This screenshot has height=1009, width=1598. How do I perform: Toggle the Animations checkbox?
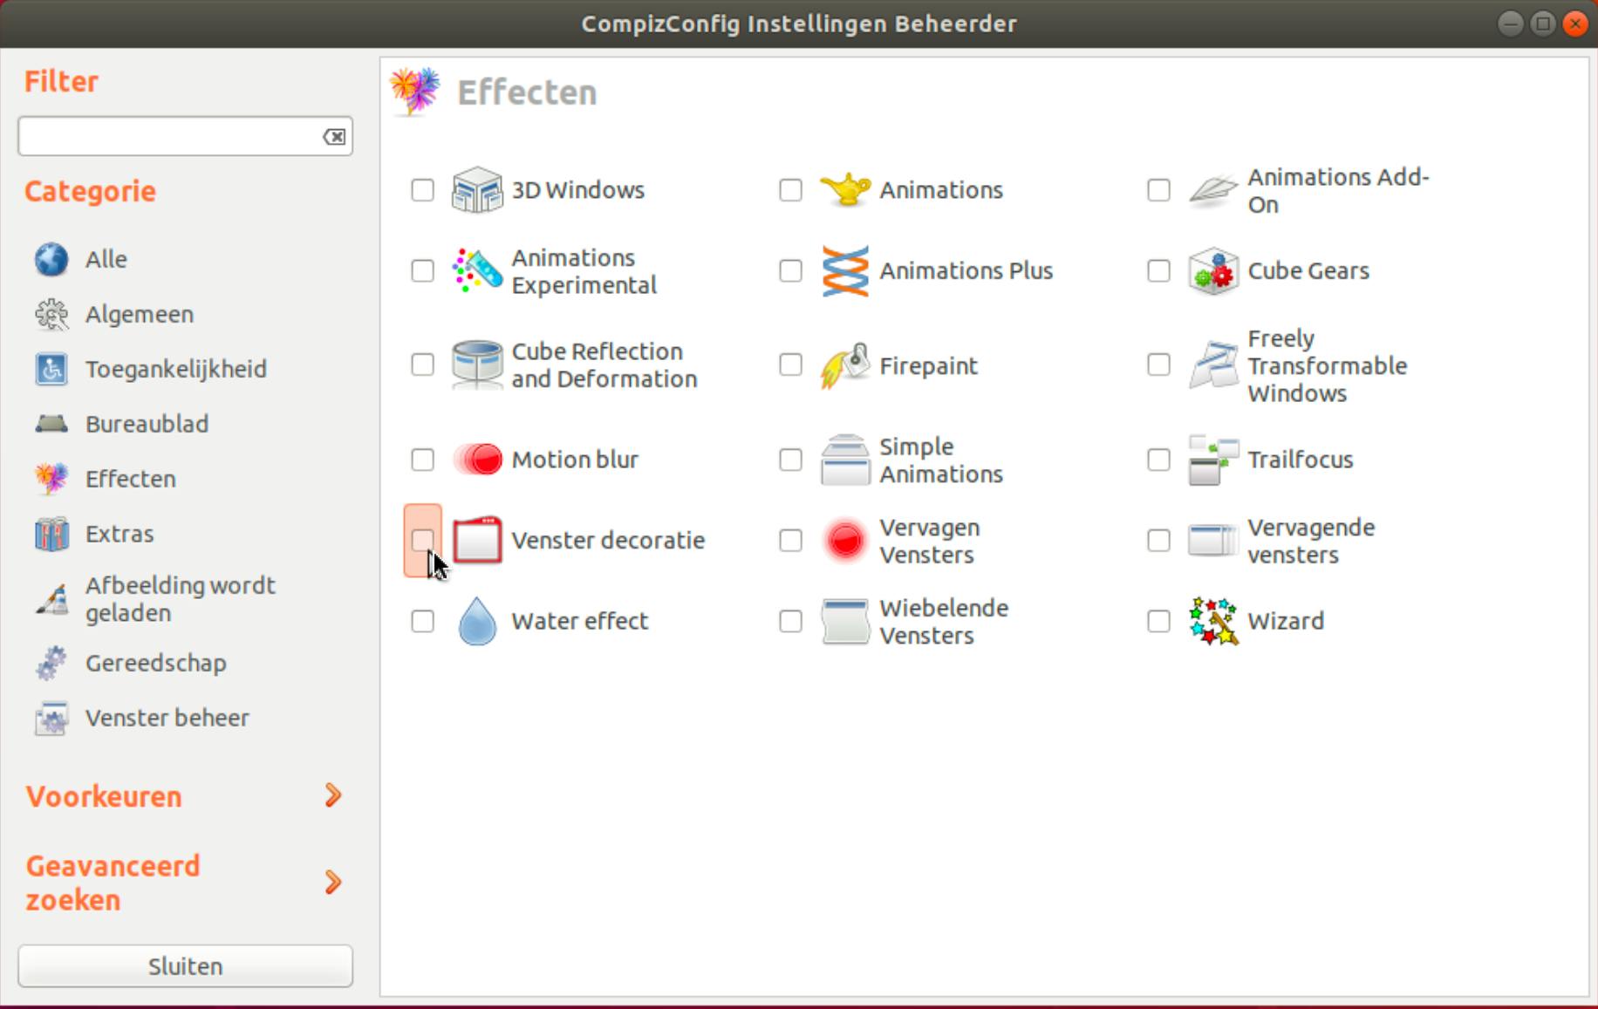click(x=790, y=190)
